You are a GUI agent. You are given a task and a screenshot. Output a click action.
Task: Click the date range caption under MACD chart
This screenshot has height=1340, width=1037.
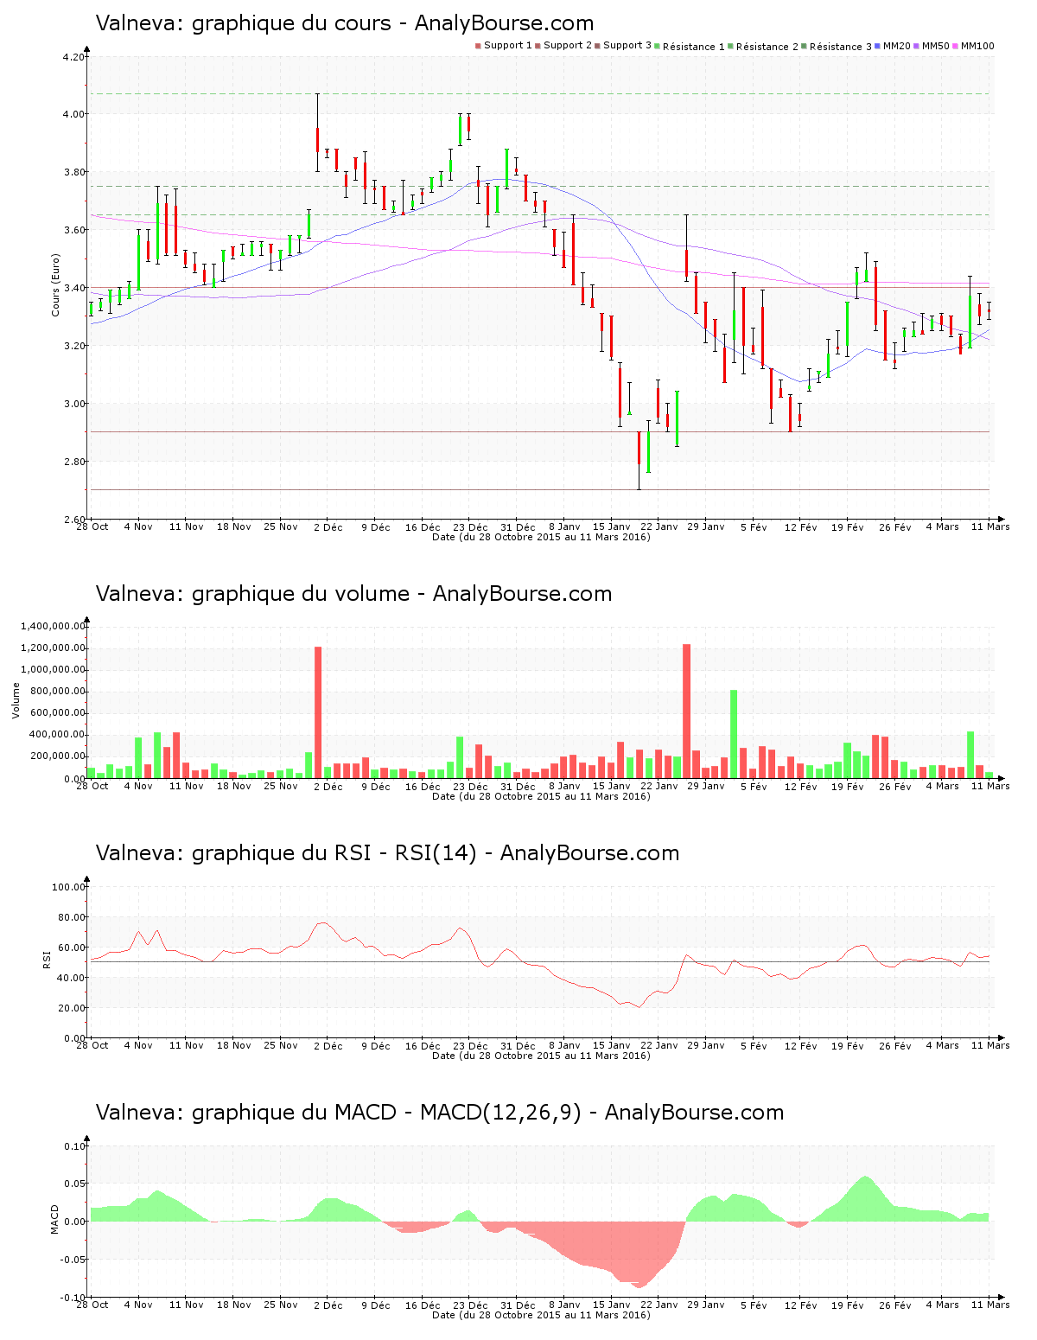pyautogui.click(x=541, y=1315)
